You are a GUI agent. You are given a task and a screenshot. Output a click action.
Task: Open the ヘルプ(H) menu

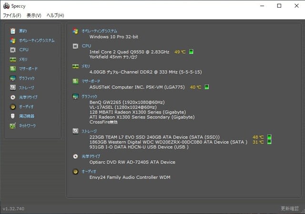tap(55, 15)
